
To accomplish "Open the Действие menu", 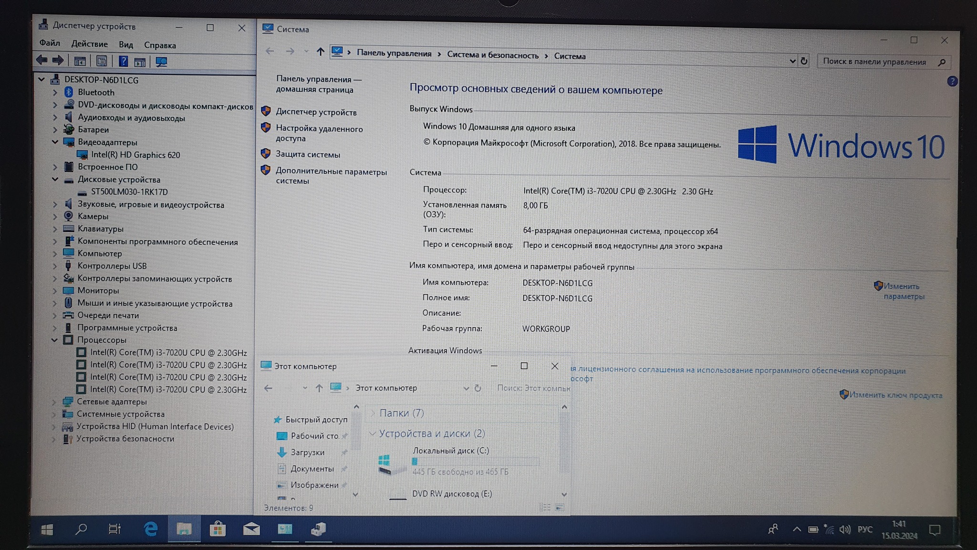I will tap(89, 44).
